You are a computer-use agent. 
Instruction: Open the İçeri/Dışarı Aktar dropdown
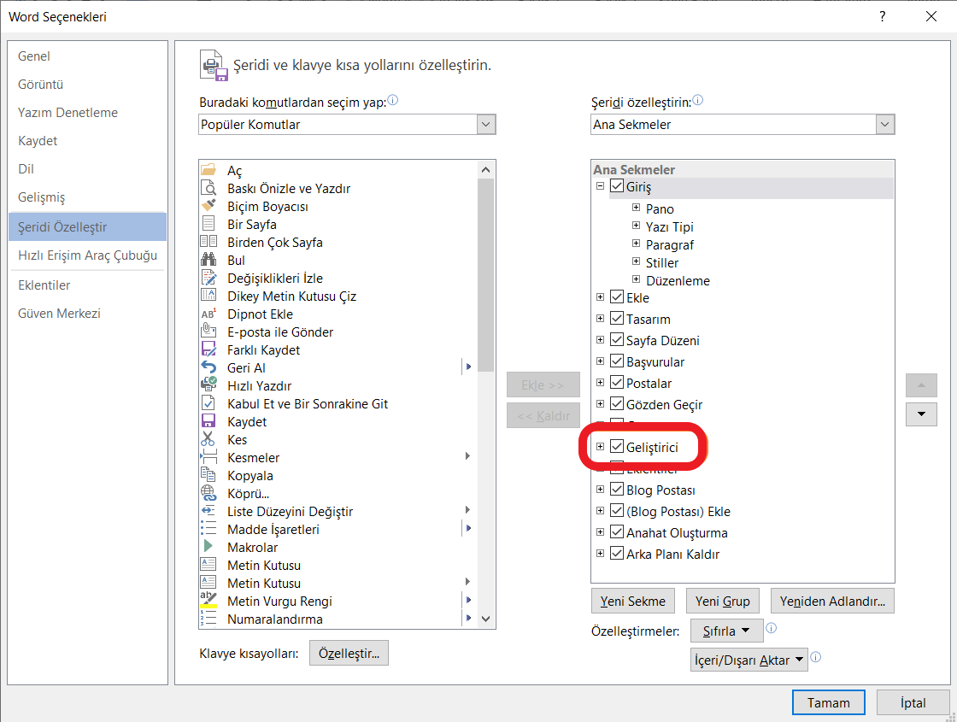coord(749,660)
